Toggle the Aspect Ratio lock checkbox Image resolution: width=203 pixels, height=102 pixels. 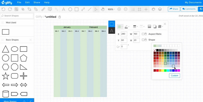pos(143,34)
